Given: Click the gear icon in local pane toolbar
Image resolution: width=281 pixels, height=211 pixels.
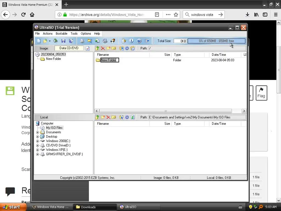Looking at the screenshot, I should tap(127, 117).
